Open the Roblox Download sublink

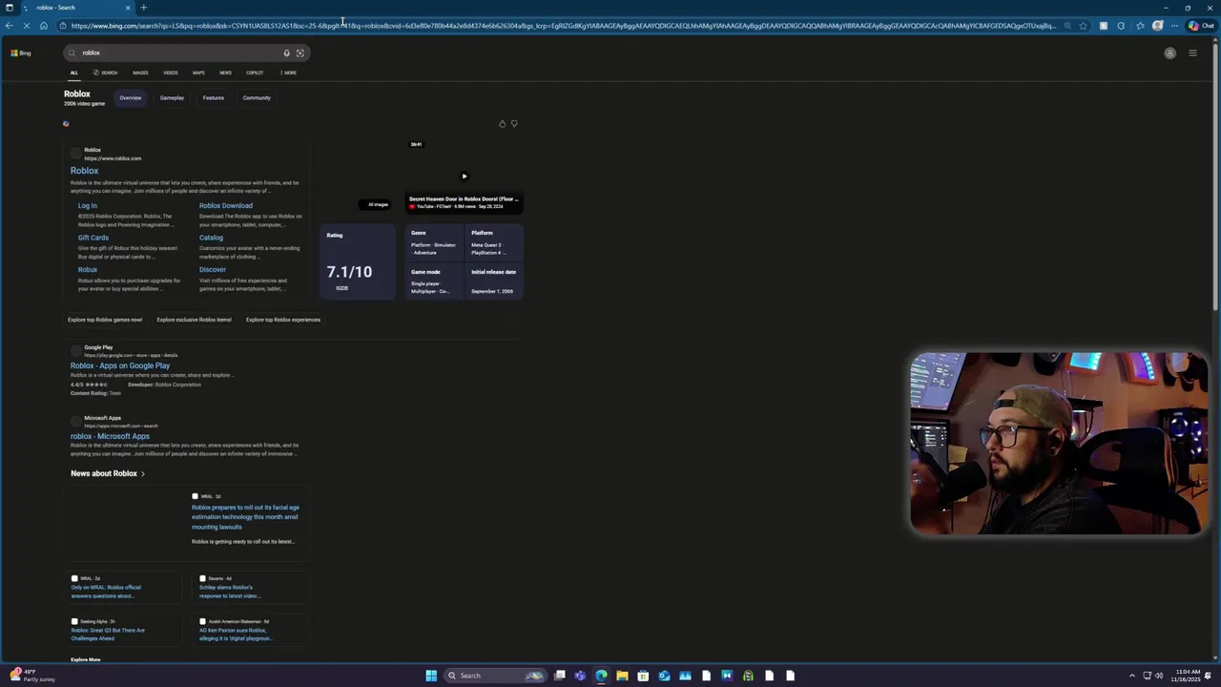point(226,205)
